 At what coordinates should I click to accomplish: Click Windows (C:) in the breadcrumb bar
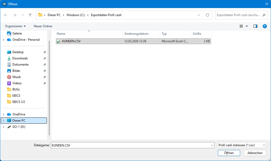75,15
